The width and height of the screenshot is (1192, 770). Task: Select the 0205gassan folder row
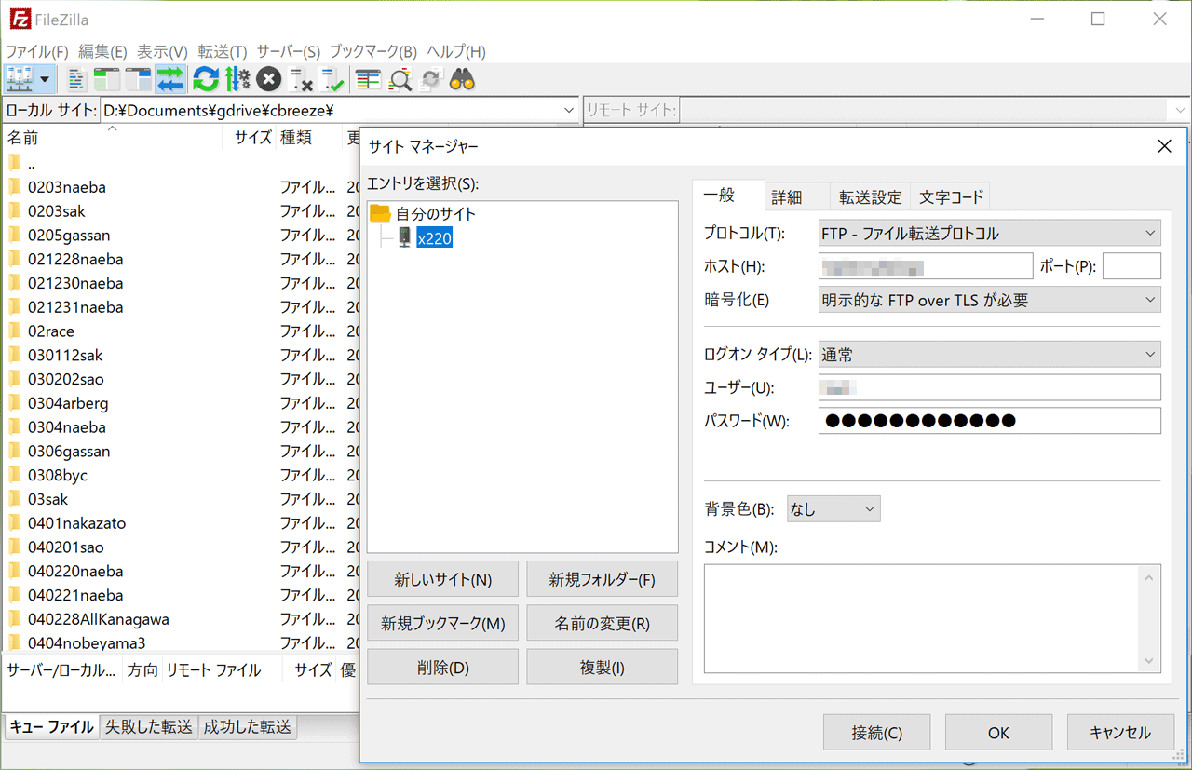(182, 236)
